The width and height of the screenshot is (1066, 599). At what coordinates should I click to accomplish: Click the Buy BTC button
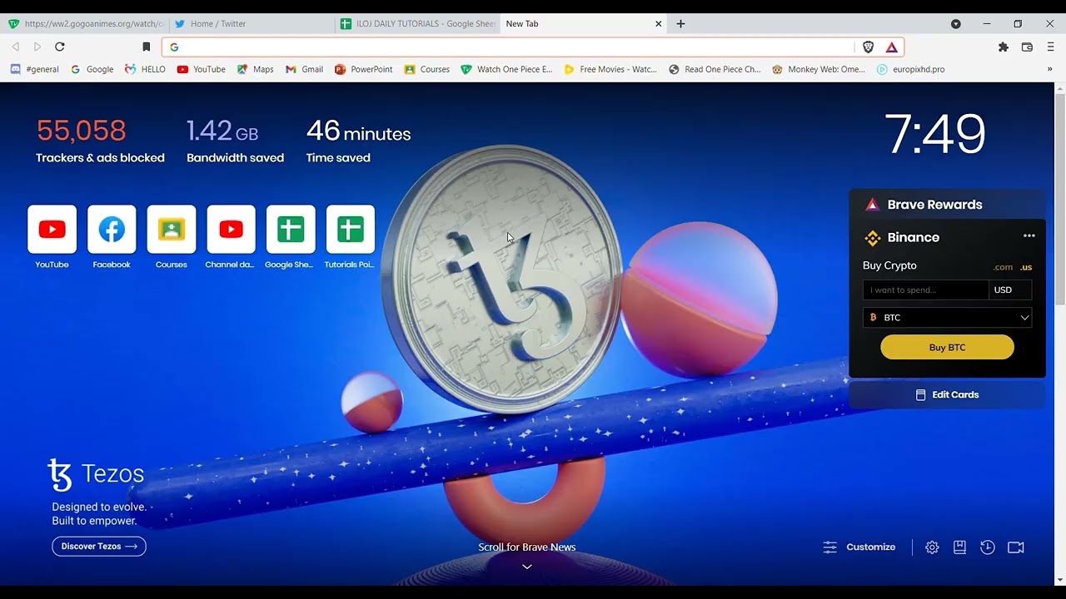pyautogui.click(x=947, y=348)
